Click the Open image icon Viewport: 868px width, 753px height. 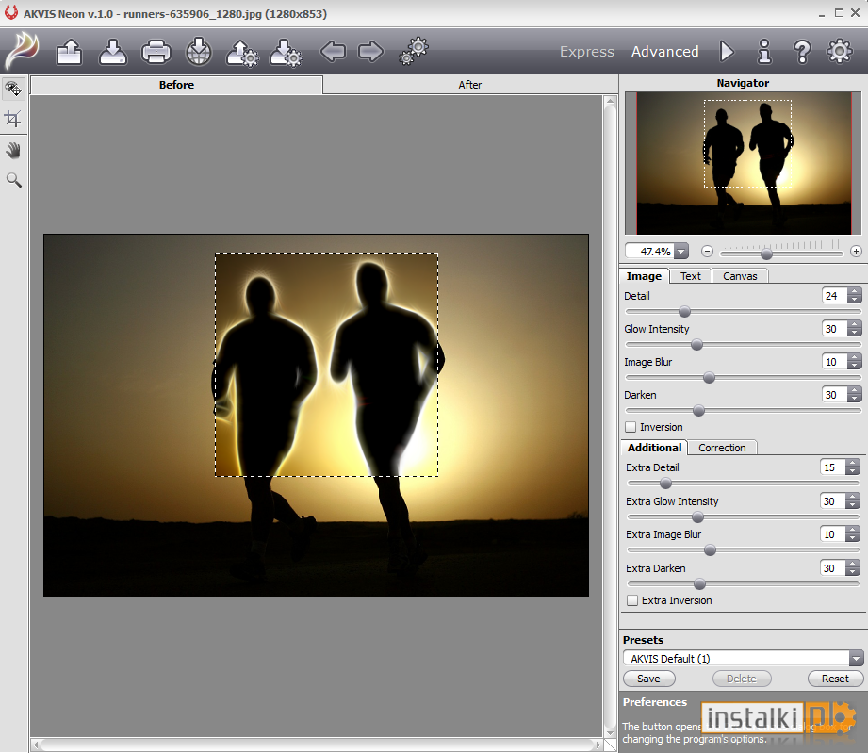tap(69, 52)
